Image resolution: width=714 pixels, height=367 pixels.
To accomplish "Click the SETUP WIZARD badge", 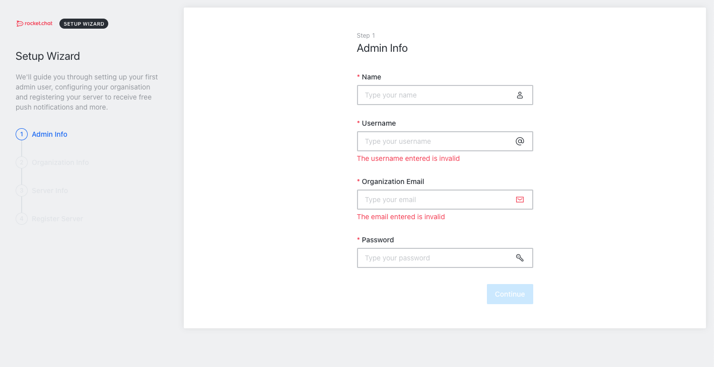I will [x=84, y=23].
